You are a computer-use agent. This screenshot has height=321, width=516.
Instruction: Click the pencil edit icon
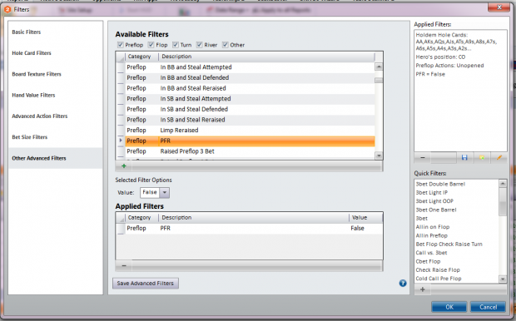click(499, 157)
